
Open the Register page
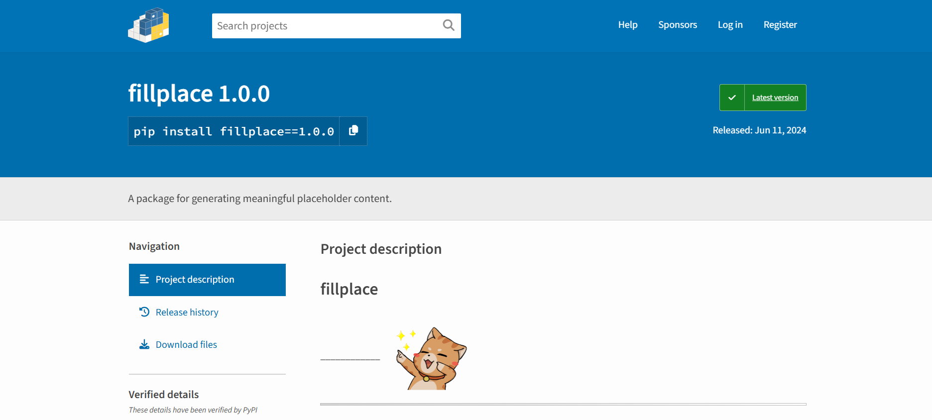tap(780, 25)
